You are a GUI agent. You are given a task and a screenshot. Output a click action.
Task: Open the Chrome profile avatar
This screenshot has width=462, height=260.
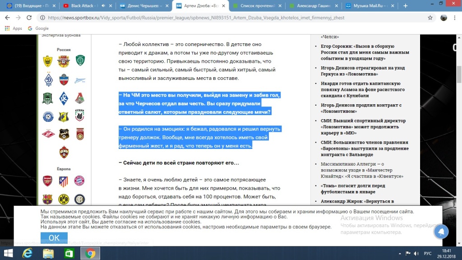[x=444, y=18]
